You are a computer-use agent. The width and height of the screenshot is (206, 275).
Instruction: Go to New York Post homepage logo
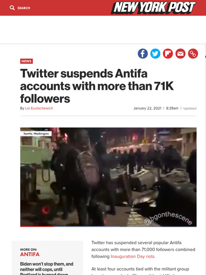pyautogui.click(x=153, y=8)
